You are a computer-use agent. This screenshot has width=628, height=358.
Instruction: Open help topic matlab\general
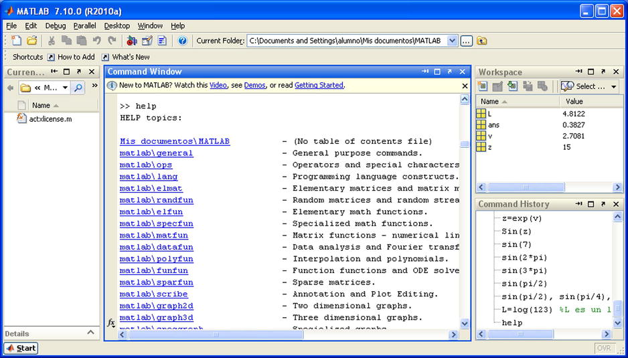(156, 153)
